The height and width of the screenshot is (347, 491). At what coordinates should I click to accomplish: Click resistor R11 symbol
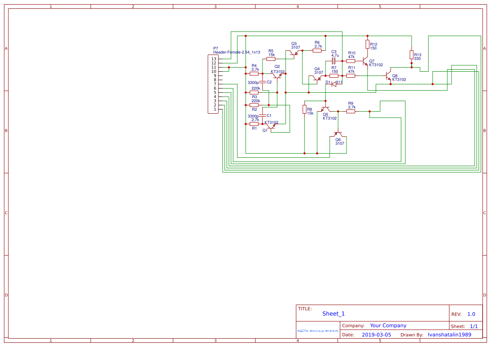pyautogui.click(x=350, y=76)
